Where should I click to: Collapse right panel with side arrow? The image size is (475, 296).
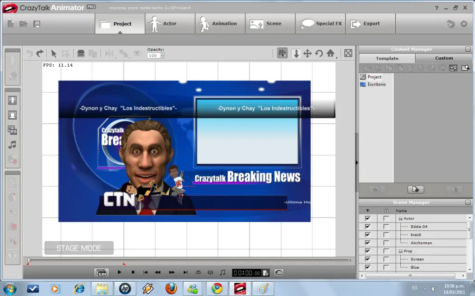coord(357,162)
